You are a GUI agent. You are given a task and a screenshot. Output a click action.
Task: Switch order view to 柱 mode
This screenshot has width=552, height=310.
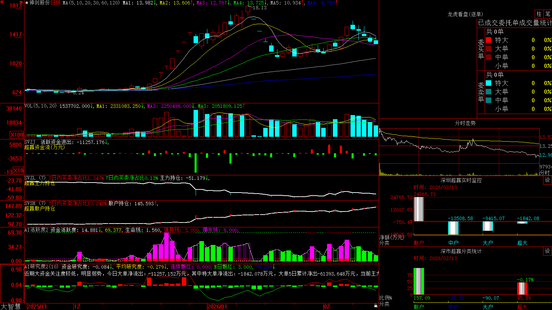point(539,14)
